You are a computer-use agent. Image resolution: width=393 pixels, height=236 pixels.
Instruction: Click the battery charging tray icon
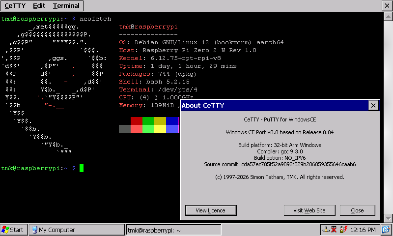pos(343,230)
